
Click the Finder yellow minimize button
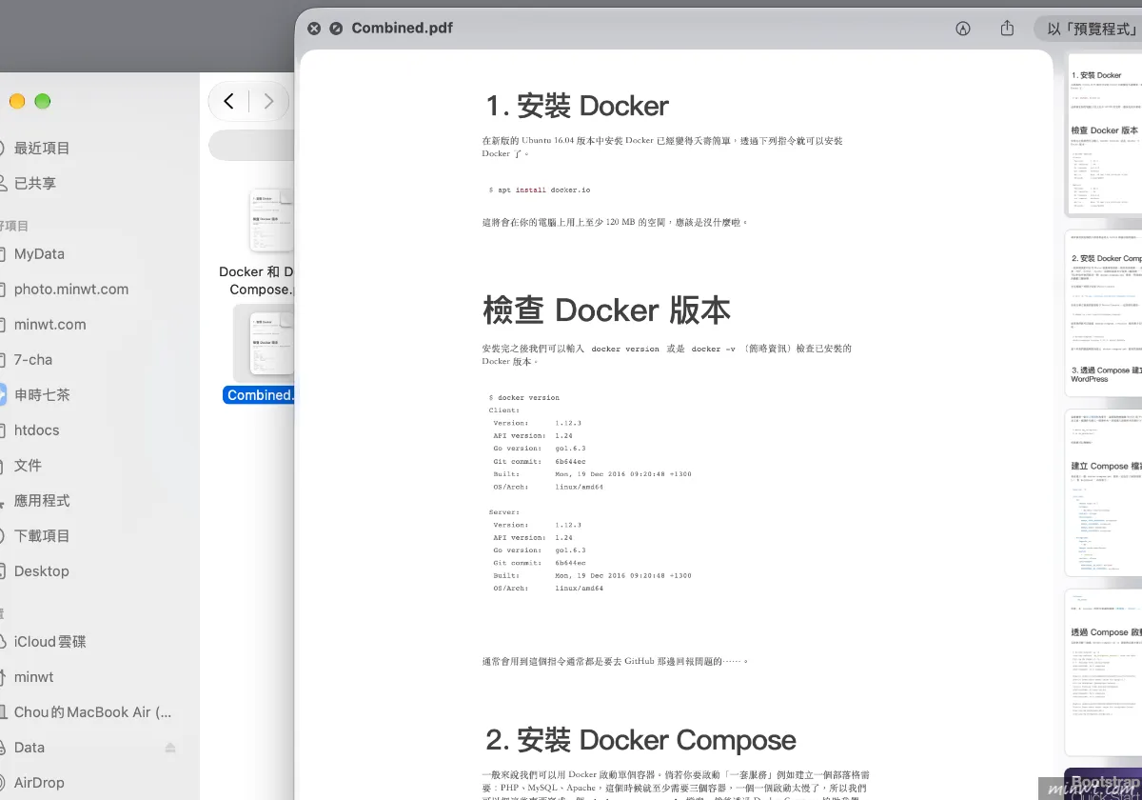coord(17,101)
